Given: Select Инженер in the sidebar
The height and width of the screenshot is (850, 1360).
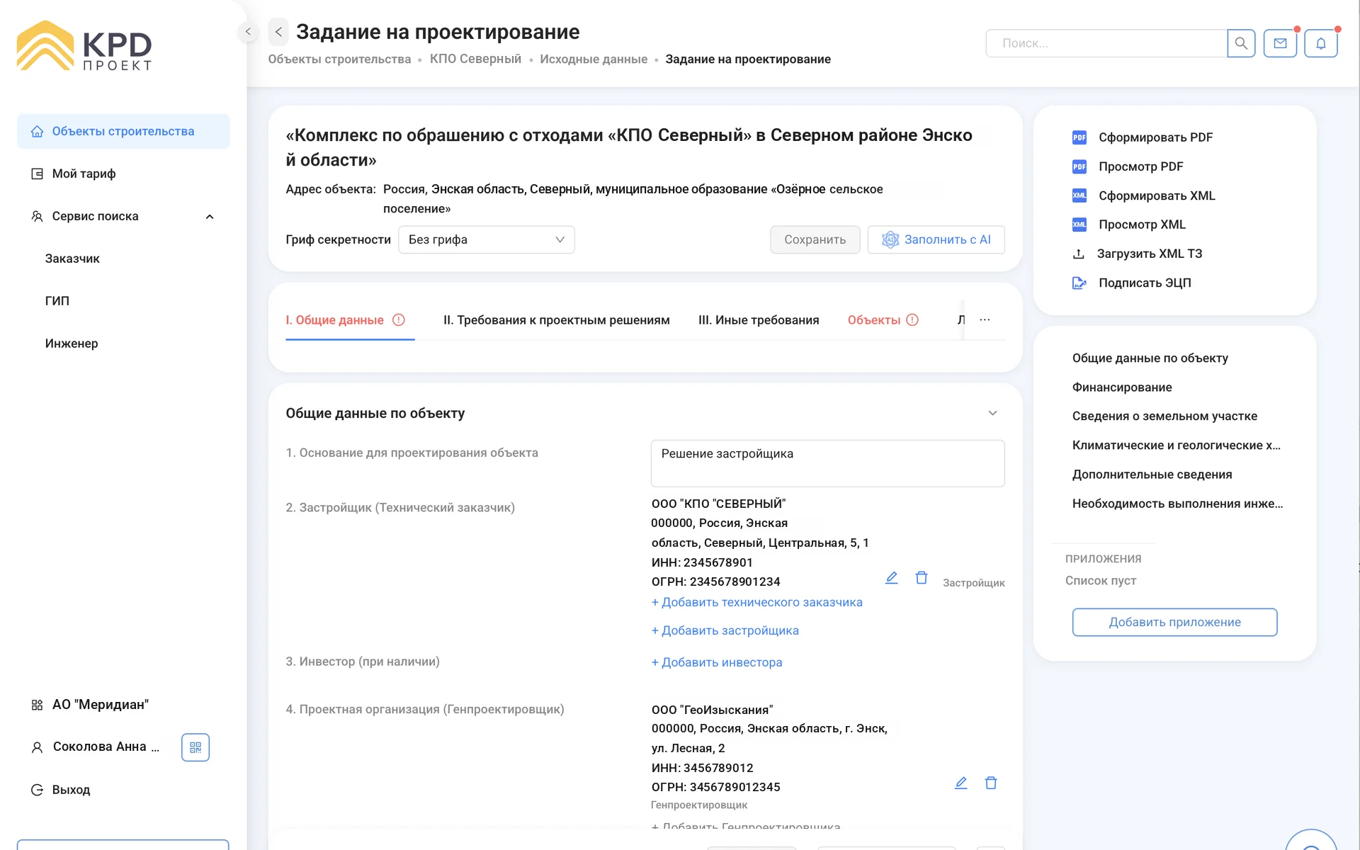Looking at the screenshot, I should (72, 344).
